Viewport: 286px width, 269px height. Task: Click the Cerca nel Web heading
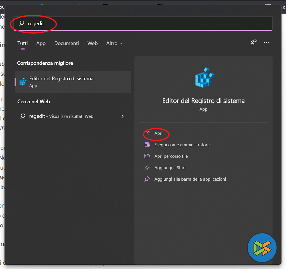click(x=33, y=102)
